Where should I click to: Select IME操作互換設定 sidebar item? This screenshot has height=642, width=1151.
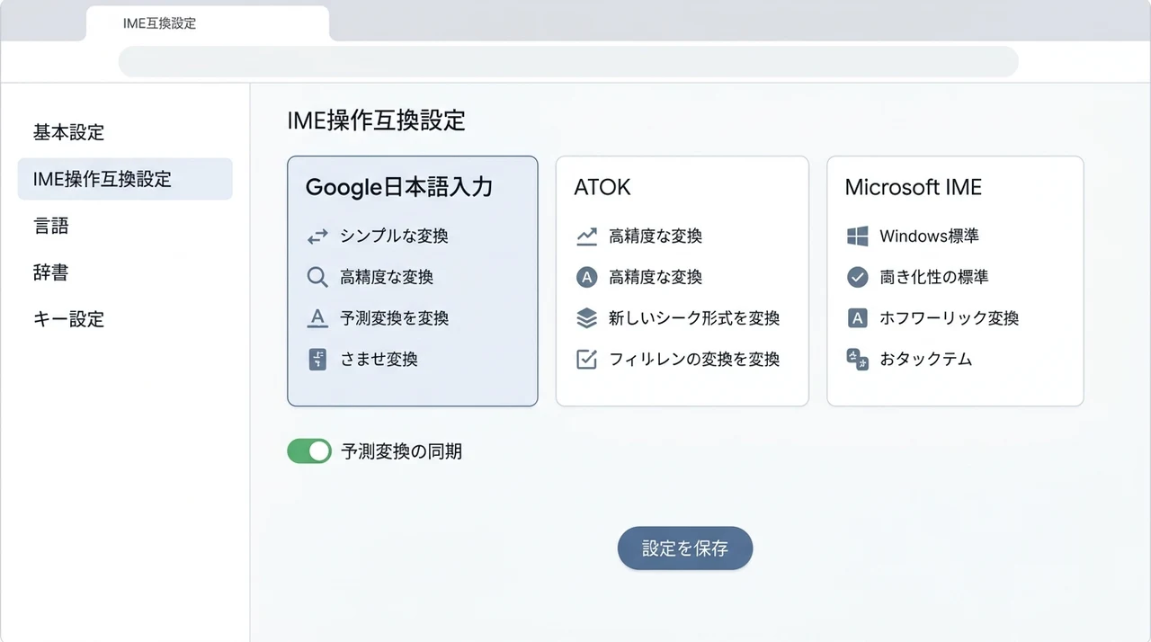(125, 179)
